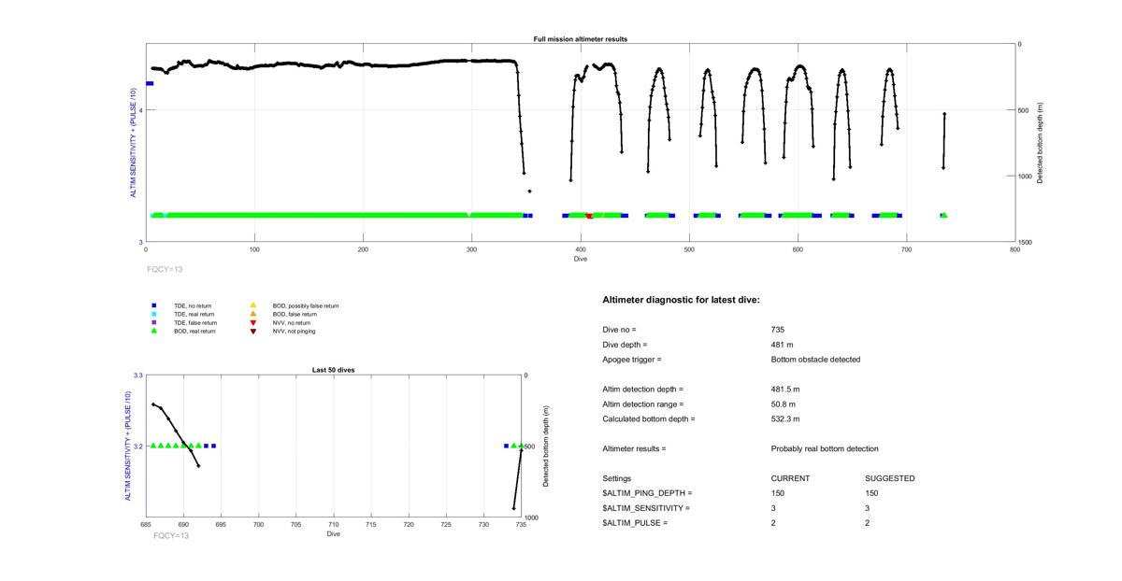Click the suggested $ALTIM_PING_DEPTH value 150
Screen dimensions: 1122x581
pyautogui.click(x=871, y=493)
